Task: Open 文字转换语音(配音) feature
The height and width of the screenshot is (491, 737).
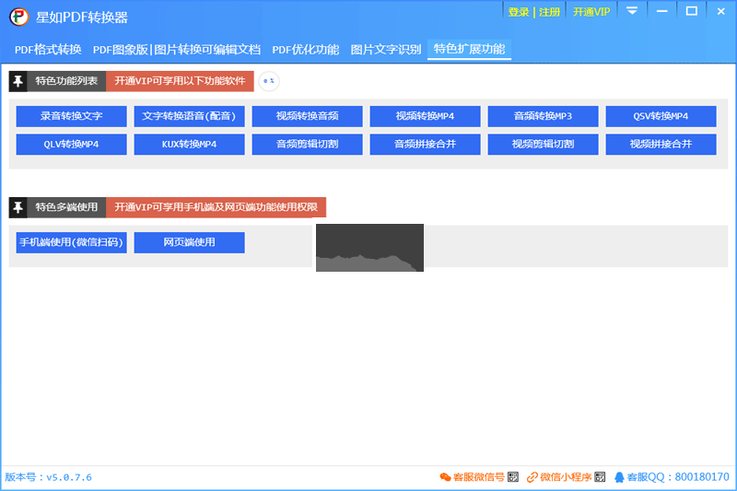Action: pos(189,116)
